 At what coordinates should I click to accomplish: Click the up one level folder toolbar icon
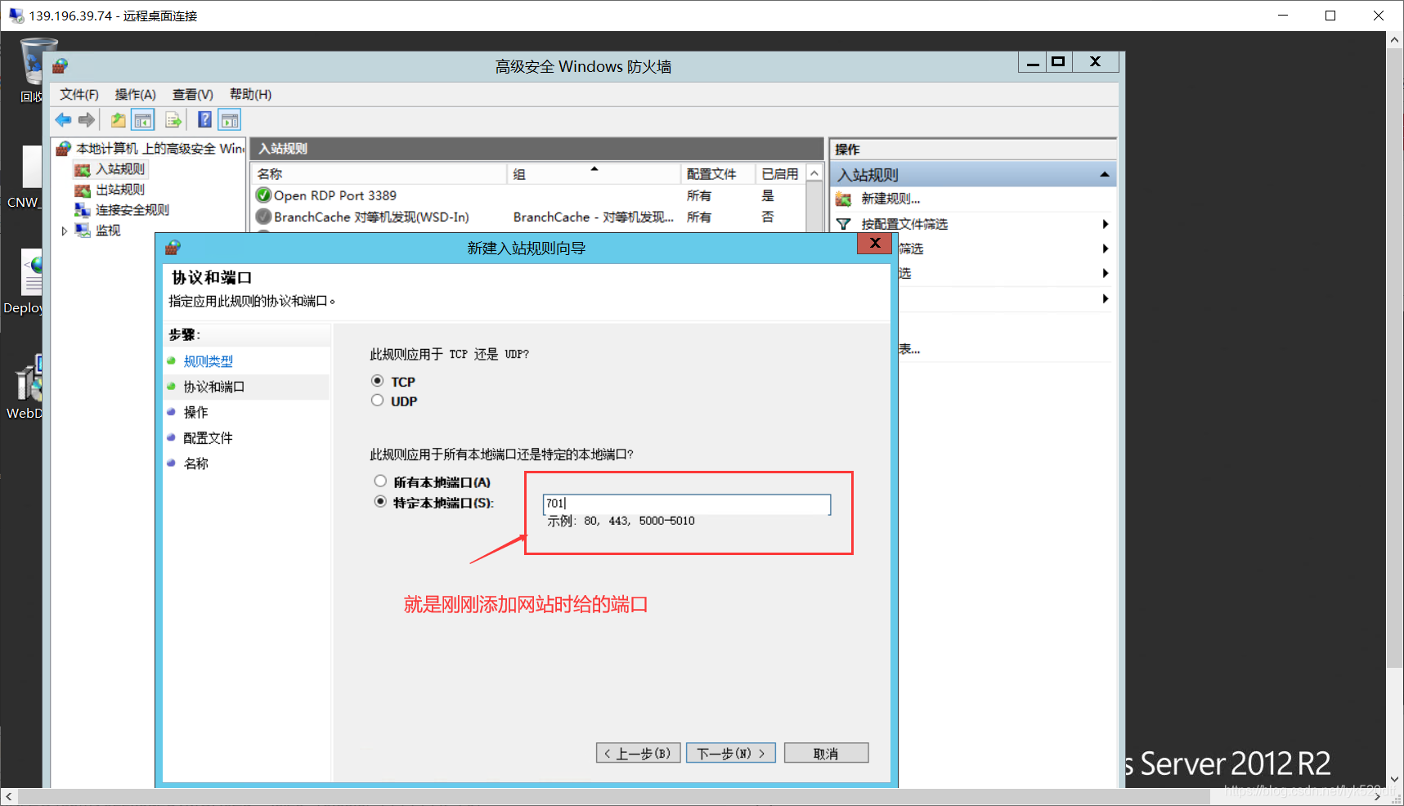click(x=119, y=120)
